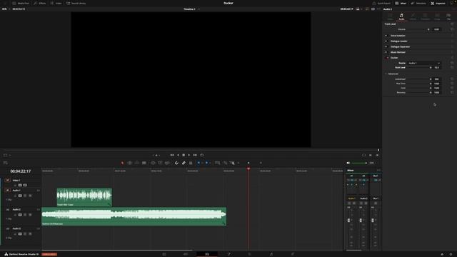This screenshot has width=457, height=257.
Task: Add a marker with the marker icon
Action: pyautogui.click(x=206, y=163)
